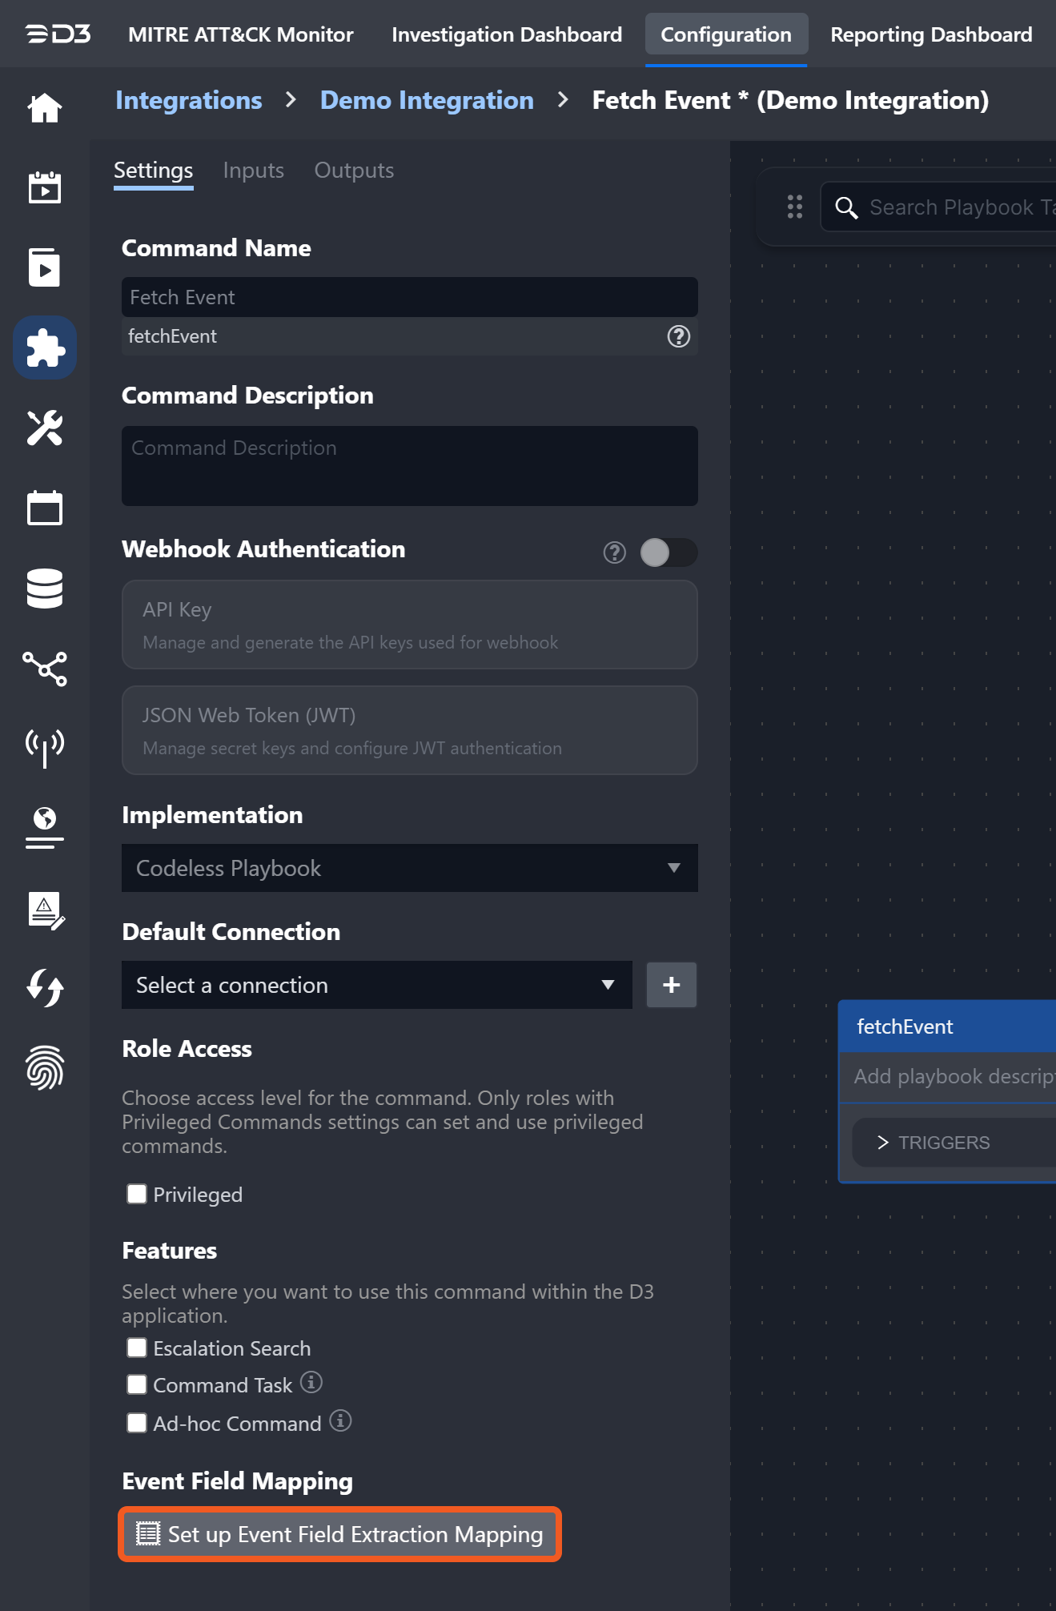
Task: Add a new connection with plus button
Action: [x=672, y=985]
